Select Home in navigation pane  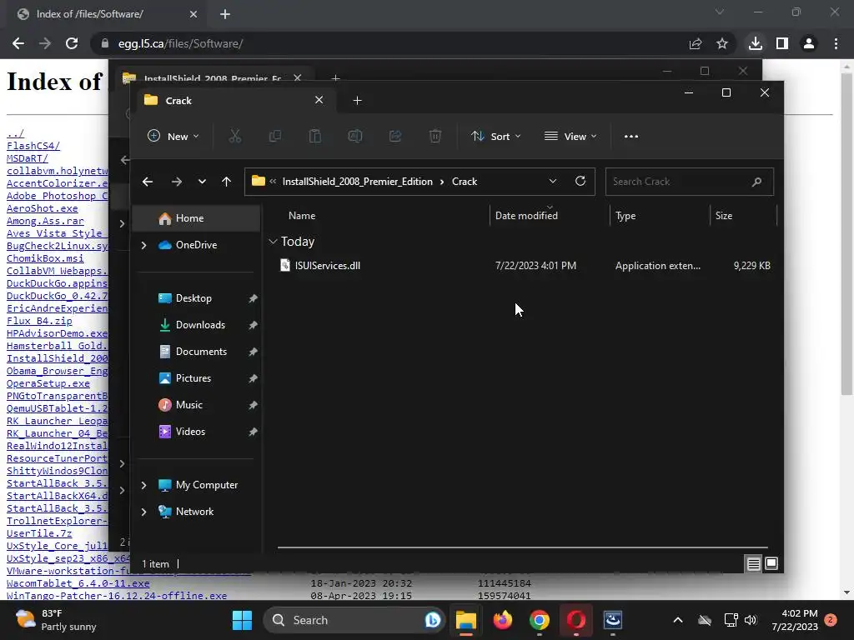[197, 218]
